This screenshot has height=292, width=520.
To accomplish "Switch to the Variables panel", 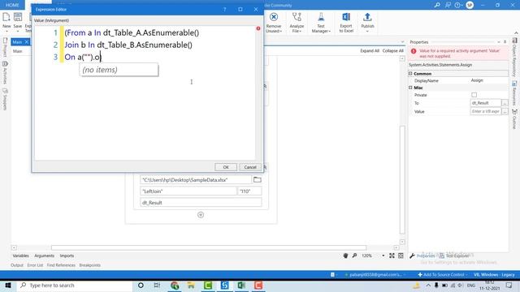I will pyautogui.click(x=20, y=255).
